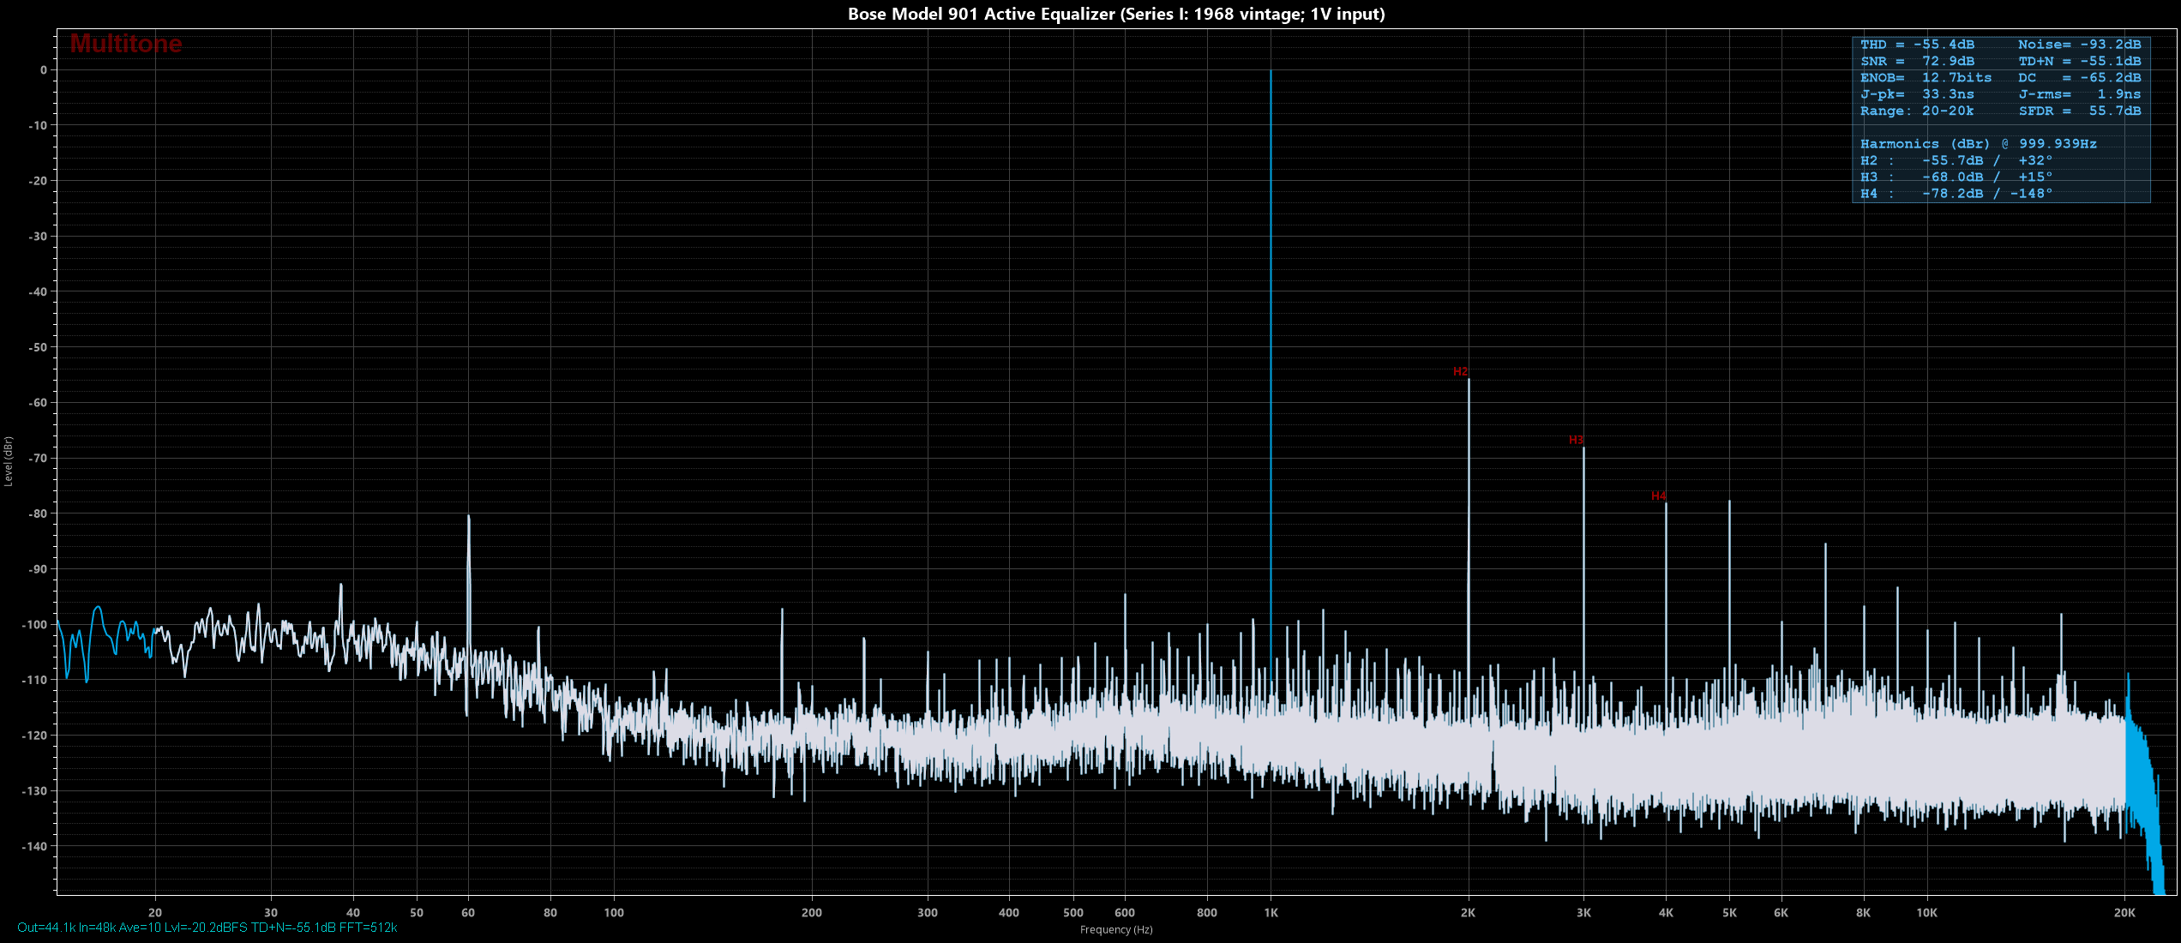
Task: Select the SFDR = 55.7dB readout
Action: [2079, 111]
